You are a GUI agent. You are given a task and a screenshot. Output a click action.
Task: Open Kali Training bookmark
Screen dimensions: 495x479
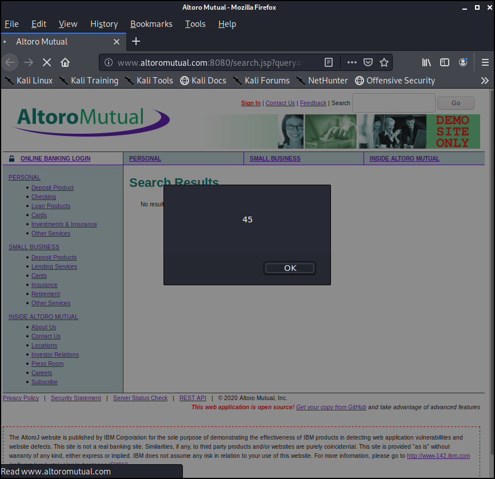(x=89, y=81)
